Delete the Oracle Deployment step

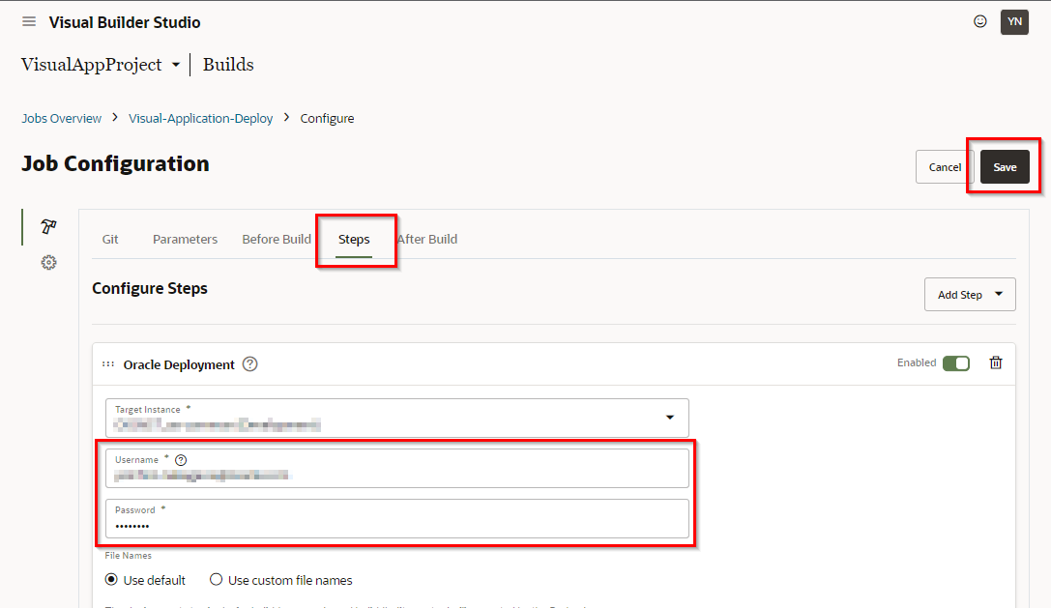click(x=996, y=362)
